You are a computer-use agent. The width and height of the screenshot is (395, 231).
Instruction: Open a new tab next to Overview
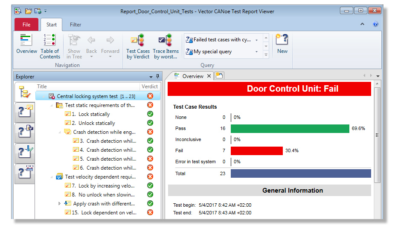(219, 76)
